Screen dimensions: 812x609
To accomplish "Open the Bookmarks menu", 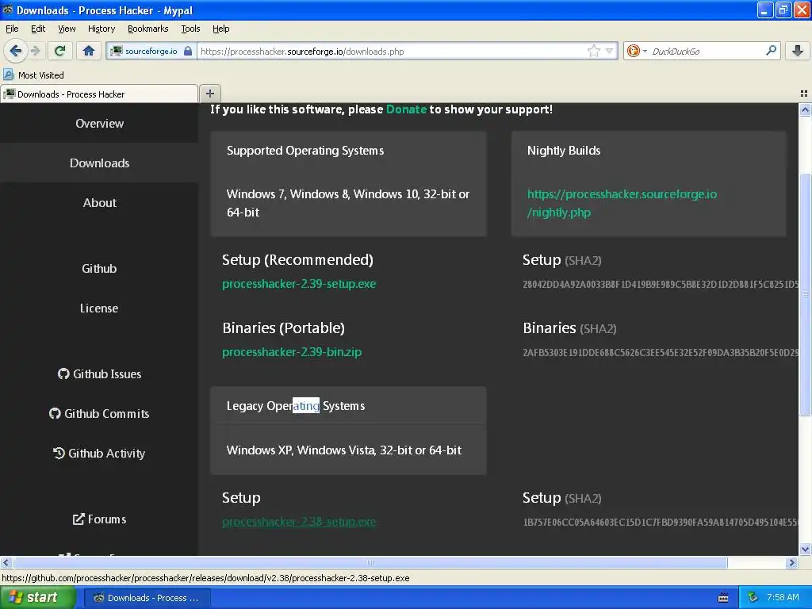I will coord(147,29).
